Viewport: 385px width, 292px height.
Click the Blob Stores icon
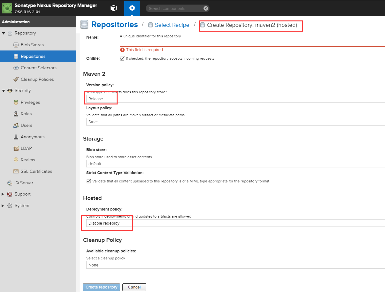point(16,45)
